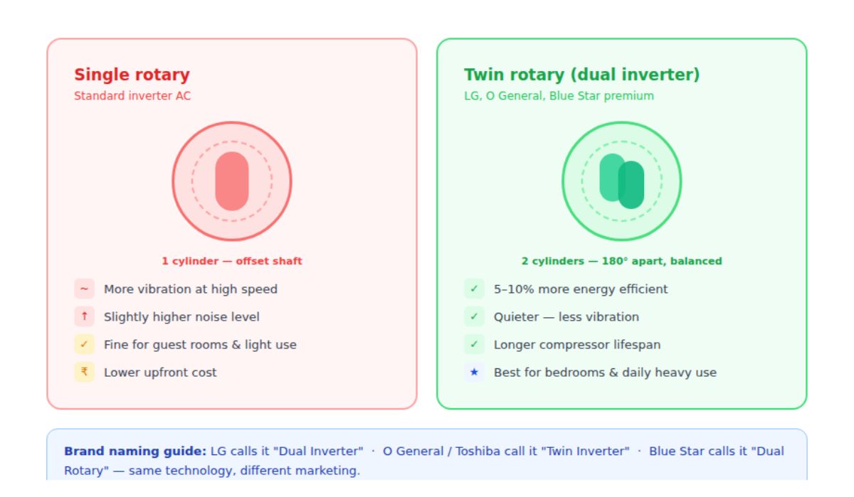854x497 pixels.
Task: Click the rupee icon beside Lower upfront cost
Action: click(85, 372)
